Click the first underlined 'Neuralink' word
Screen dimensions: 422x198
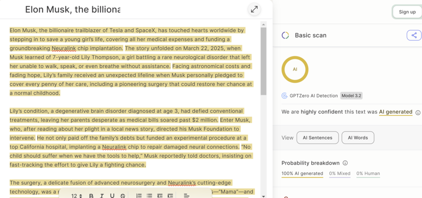tap(64, 48)
